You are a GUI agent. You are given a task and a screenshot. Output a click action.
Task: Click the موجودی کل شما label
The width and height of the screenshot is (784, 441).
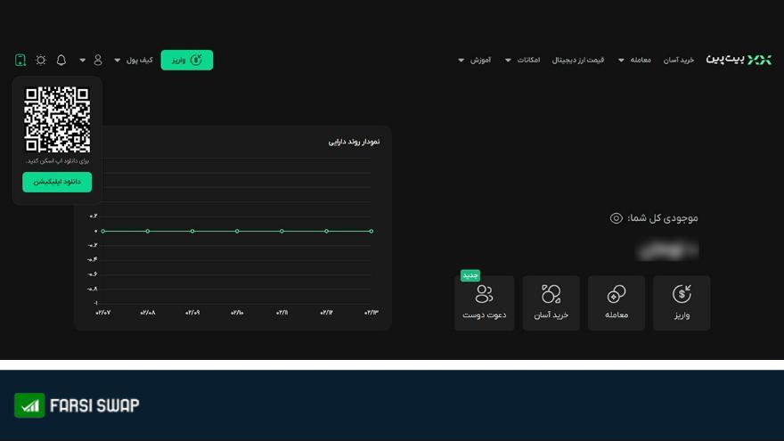pyautogui.click(x=663, y=218)
